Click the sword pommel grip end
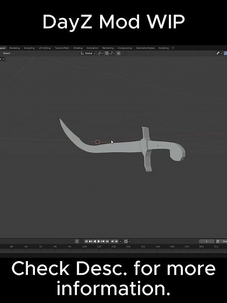The width and height of the screenshot is (227, 303). [x=178, y=153]
